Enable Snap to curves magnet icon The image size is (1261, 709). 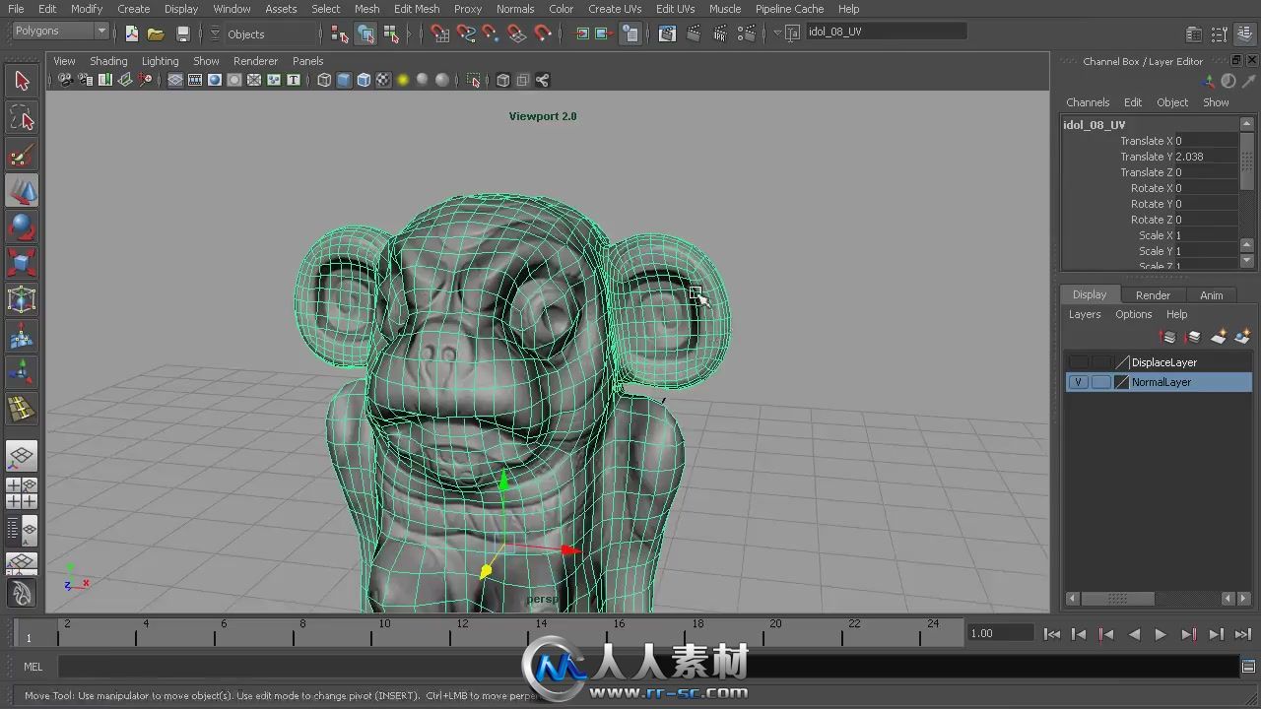click(x=466, y=33)
